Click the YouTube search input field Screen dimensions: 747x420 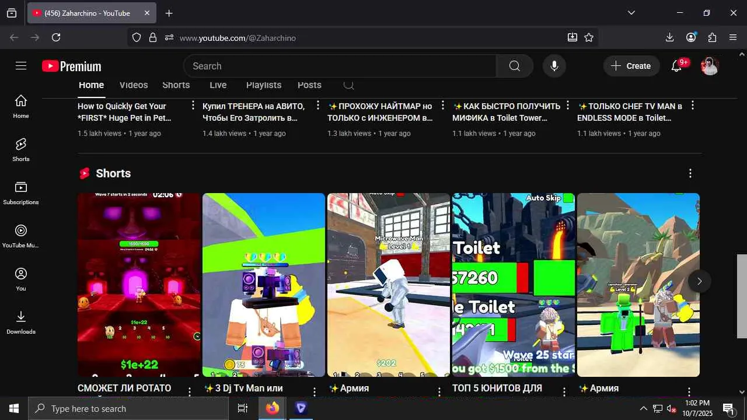pyautogui.click(x=340, y=66)
